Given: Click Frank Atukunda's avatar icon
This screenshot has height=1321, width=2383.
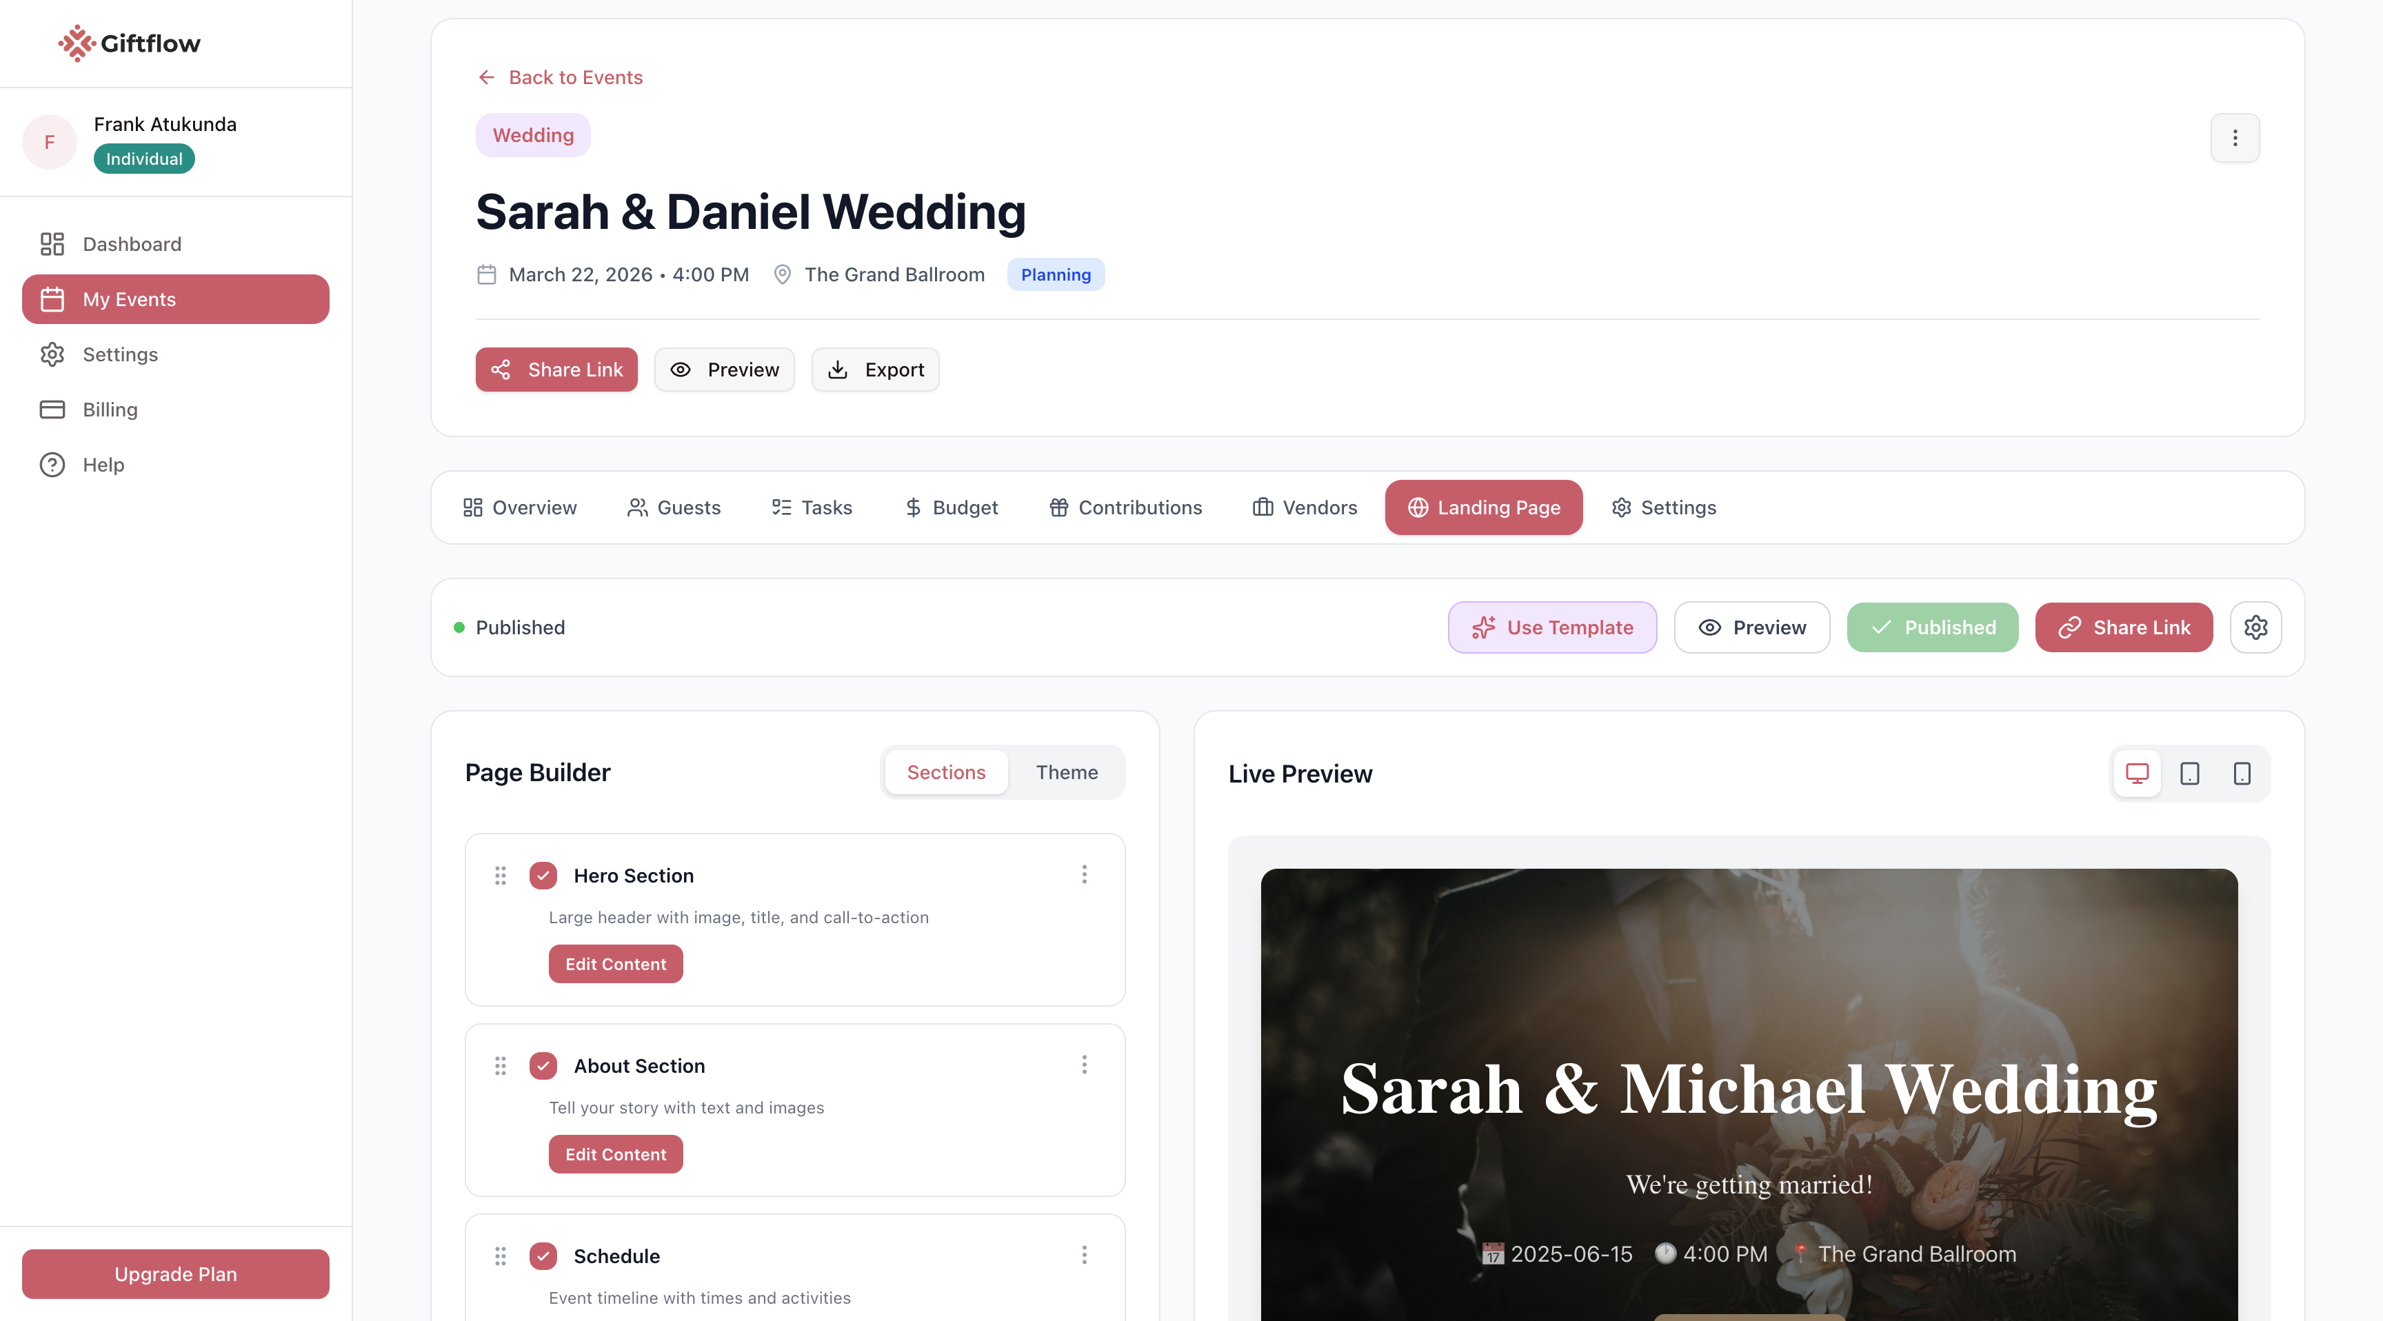Looking at the screenshot, I should [50, 141].
